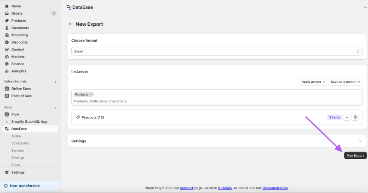This screenshot has height=193, width=368.
Task: Go back using the arrow beside New Export
Action: click(x=71, y=24)
